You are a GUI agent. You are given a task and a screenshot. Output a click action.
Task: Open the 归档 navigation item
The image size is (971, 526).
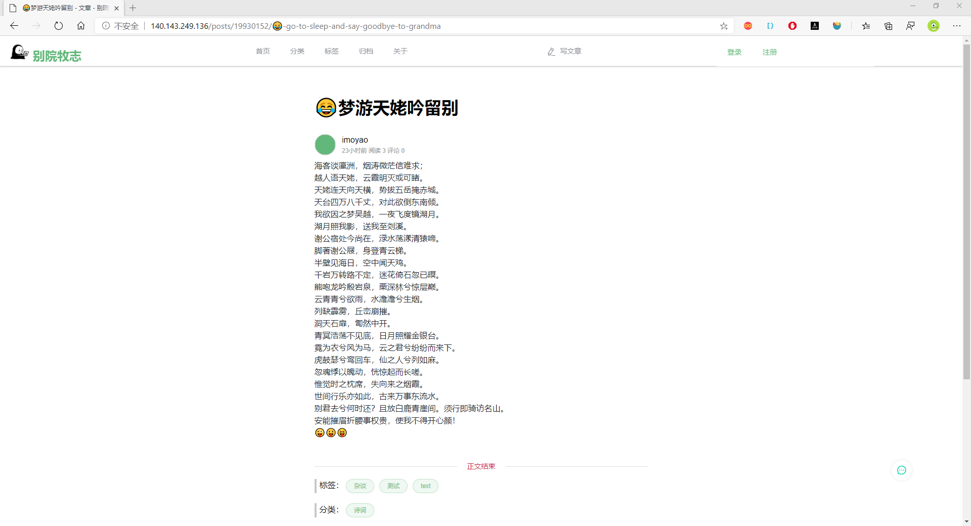click(366, 51)
